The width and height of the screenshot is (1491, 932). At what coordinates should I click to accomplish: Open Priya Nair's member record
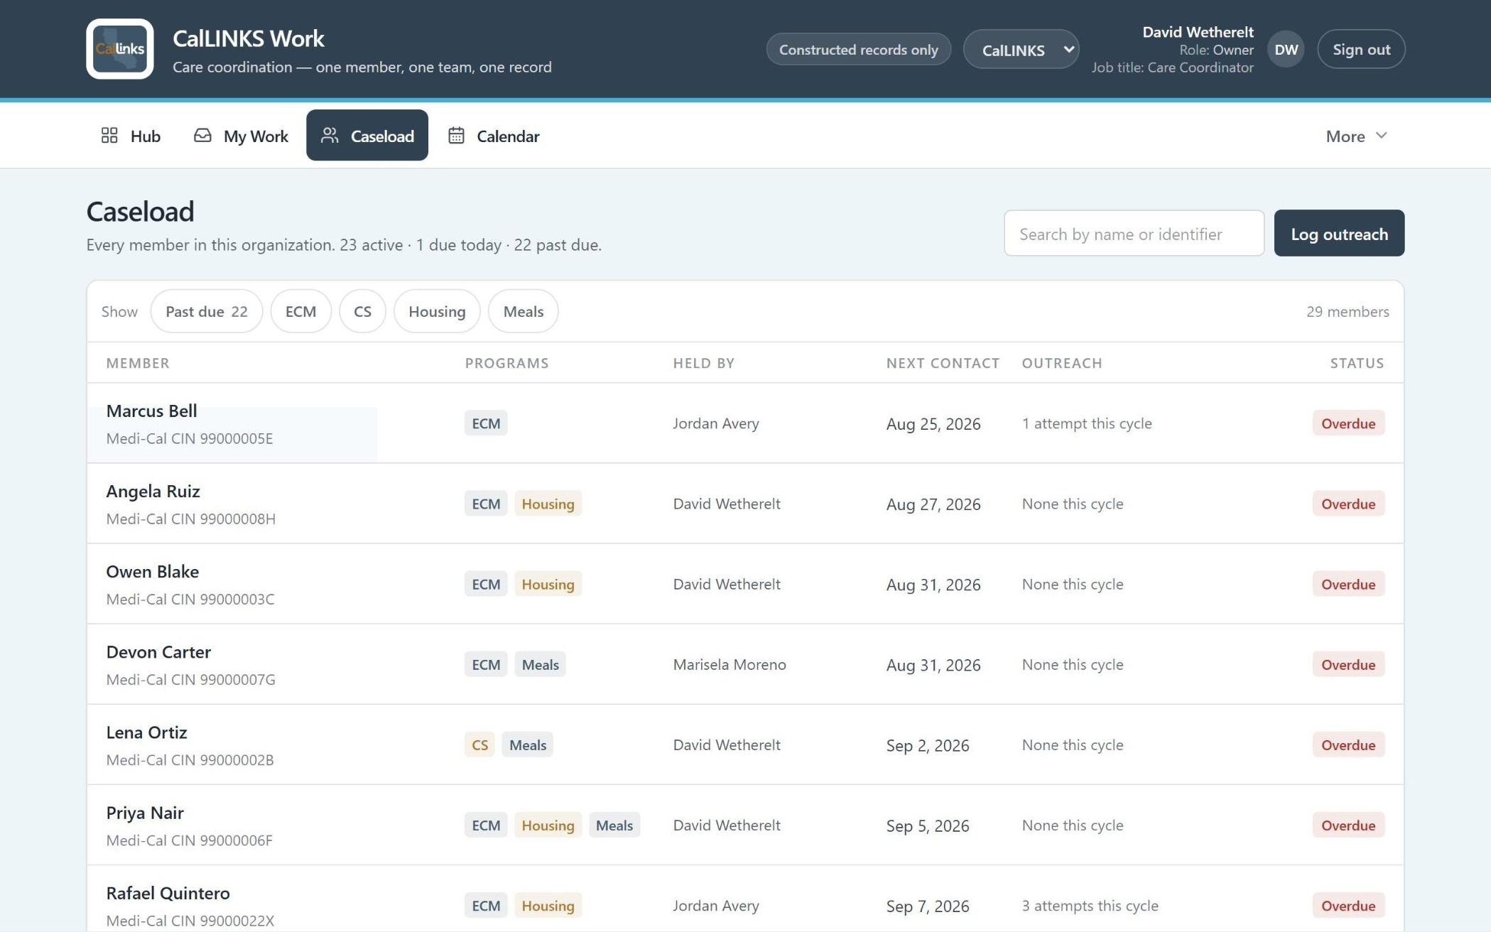pyautogui.click(x=145, y=812)
